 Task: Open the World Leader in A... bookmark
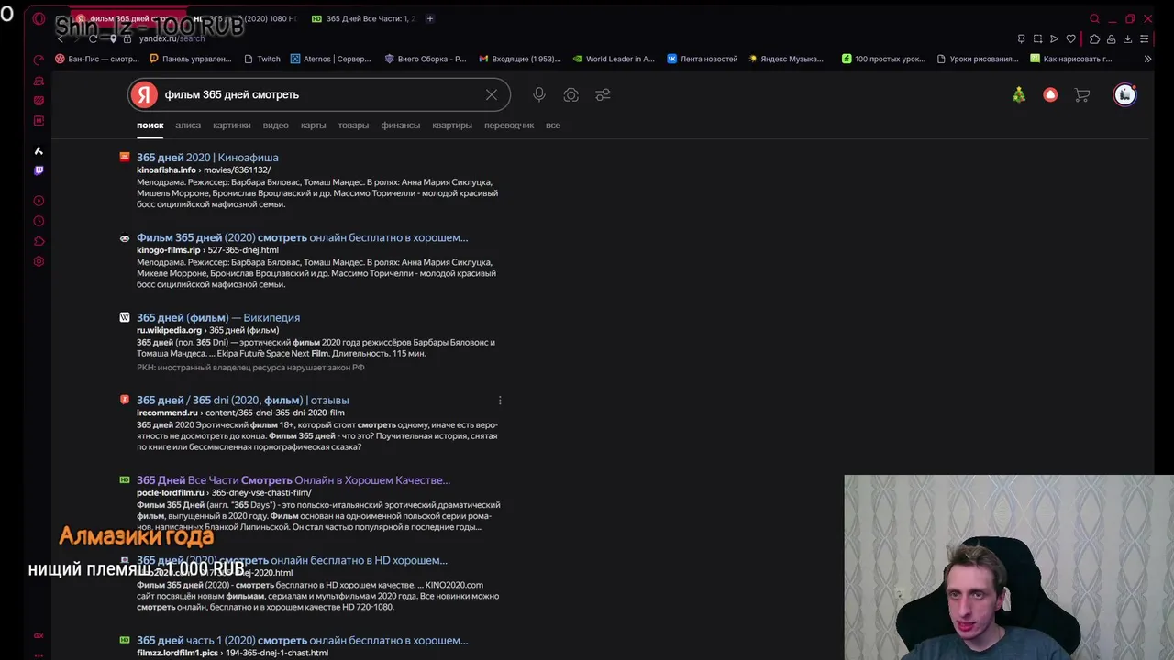tap(614, 59)
